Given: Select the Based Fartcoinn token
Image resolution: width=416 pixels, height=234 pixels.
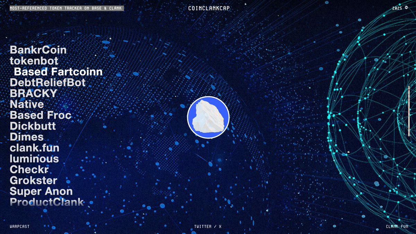Looking at the screenshot, I should 58,72.
